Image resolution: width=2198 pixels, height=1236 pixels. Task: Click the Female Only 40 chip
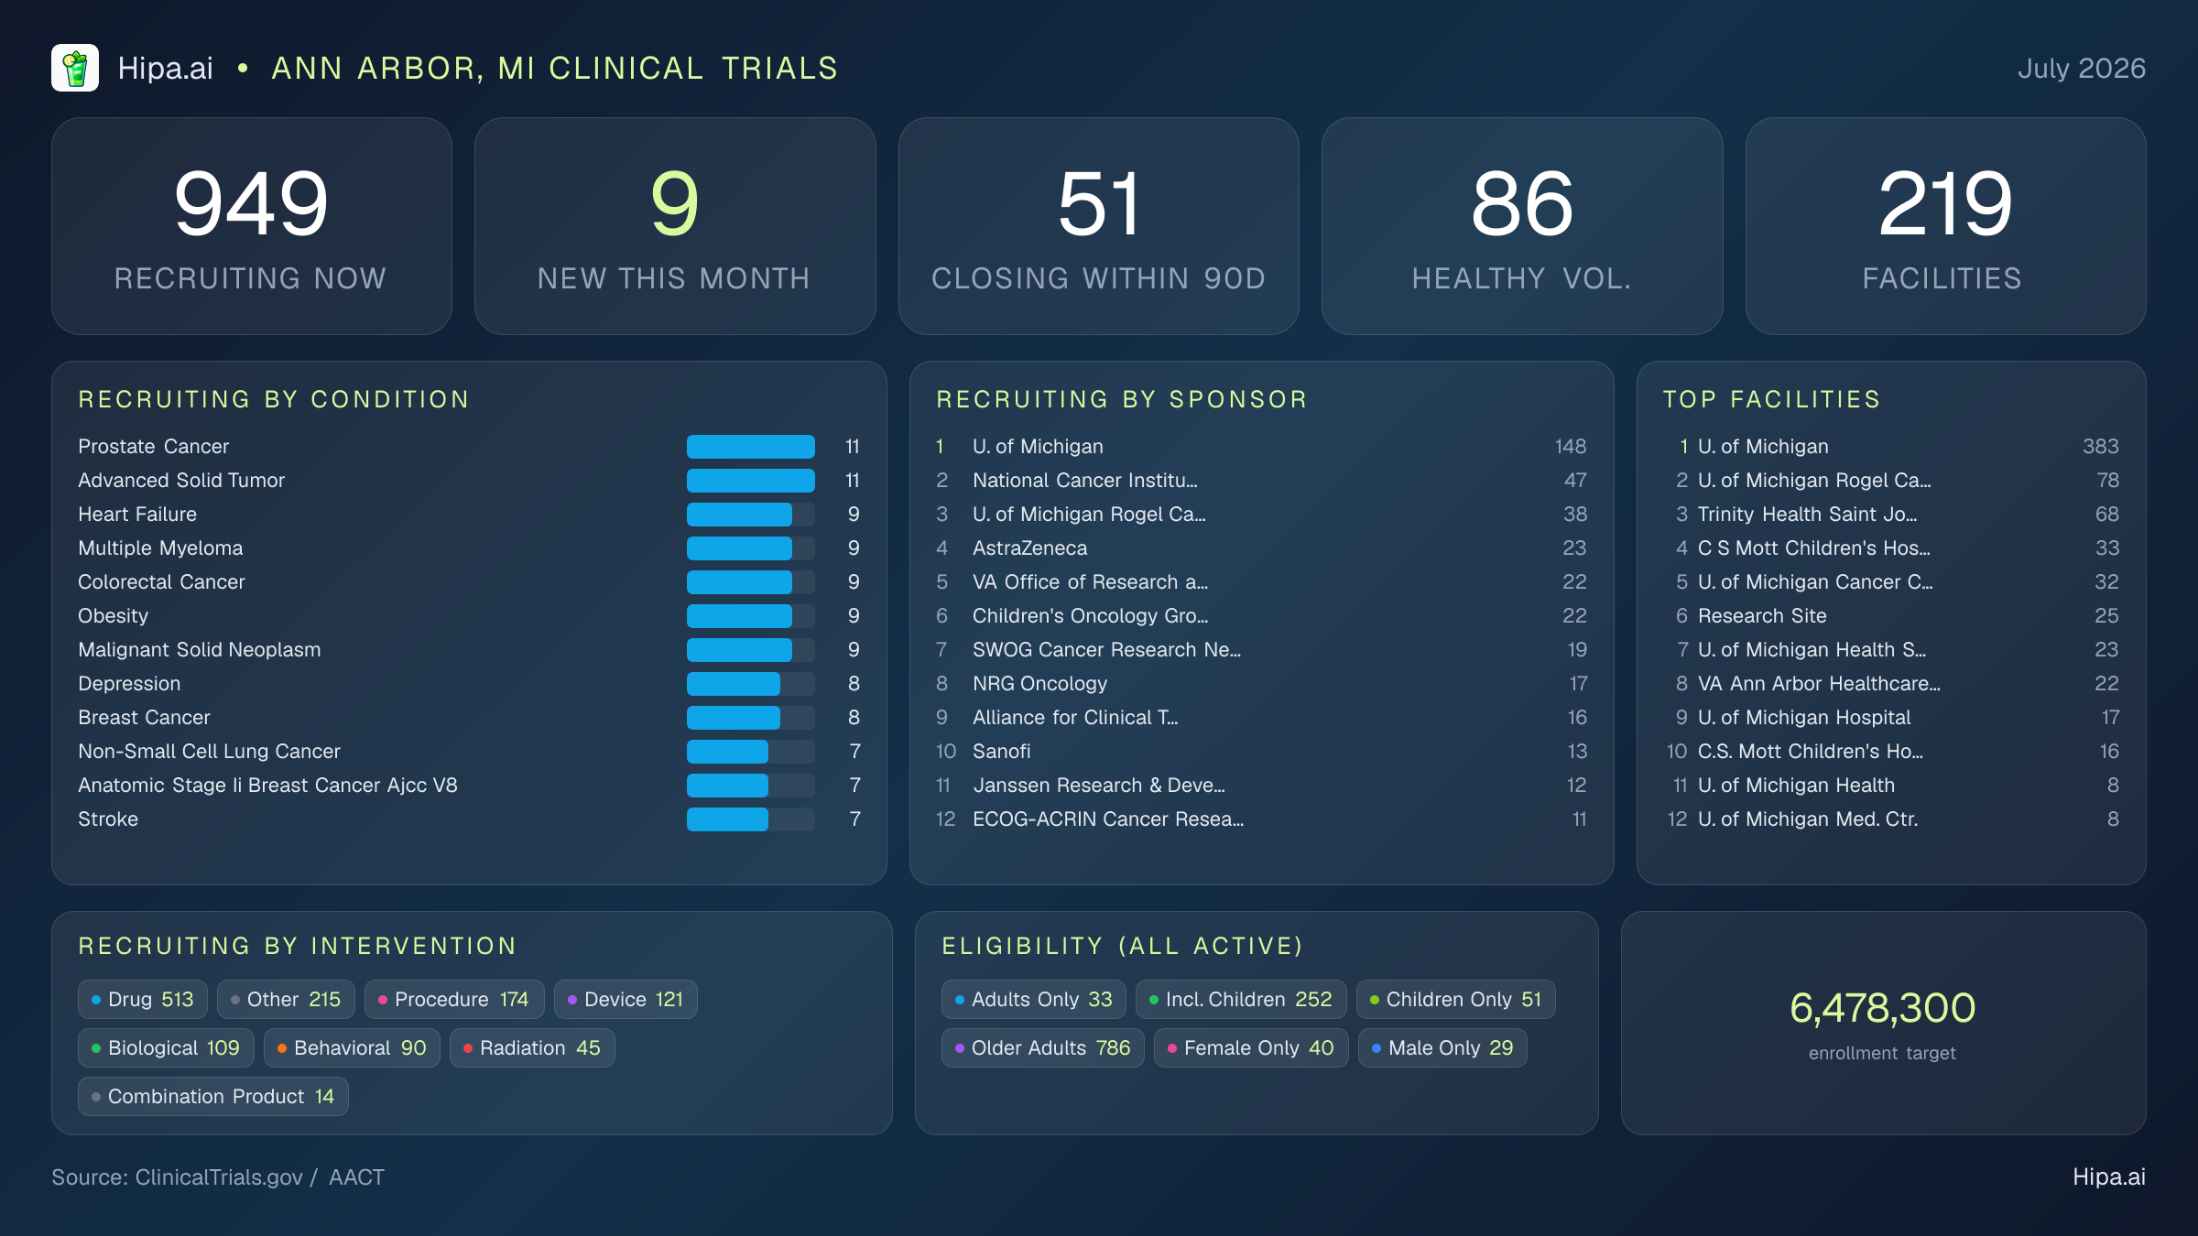coord(1251,1048)
